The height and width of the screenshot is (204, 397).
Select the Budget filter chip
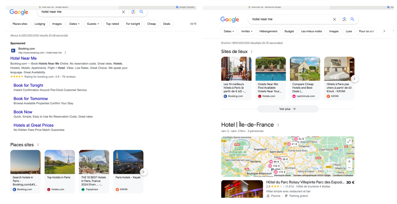[x=289, y=31]
